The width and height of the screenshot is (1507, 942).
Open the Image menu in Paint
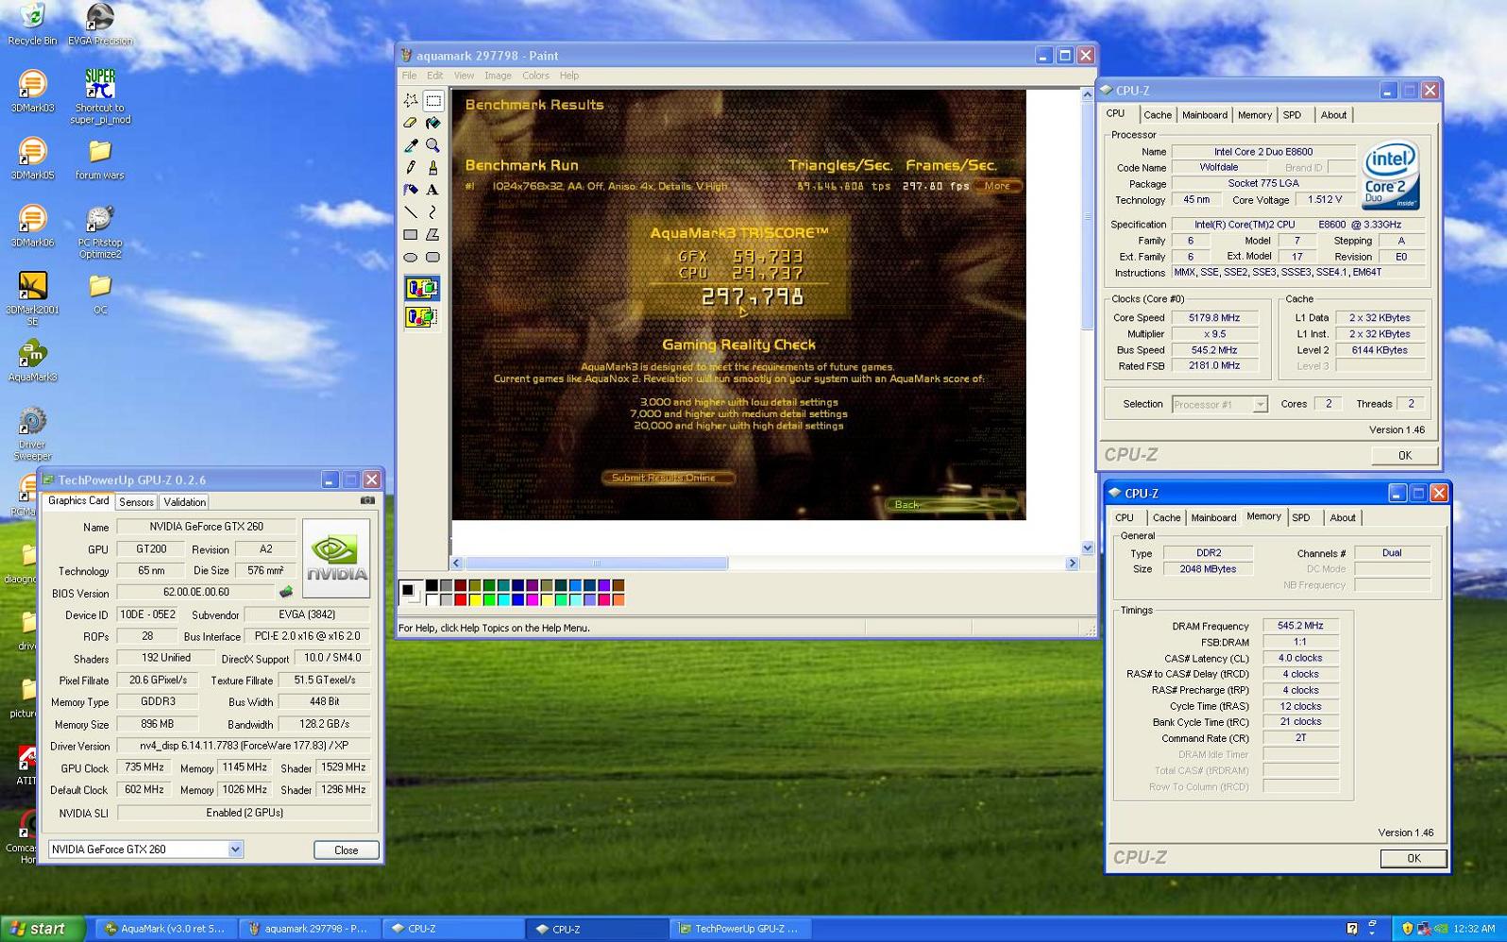tap(498, 76)
